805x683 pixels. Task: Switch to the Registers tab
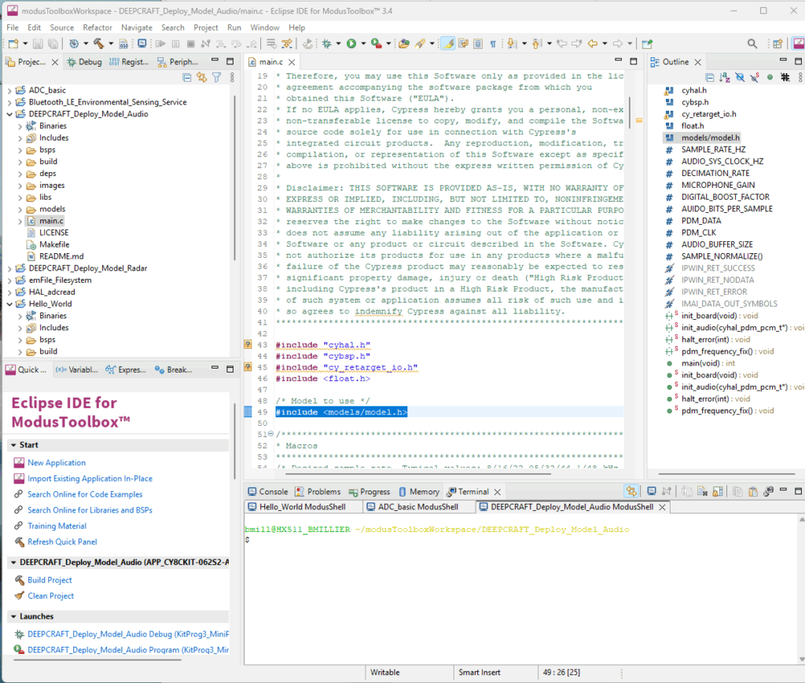(x=130, y=61)
